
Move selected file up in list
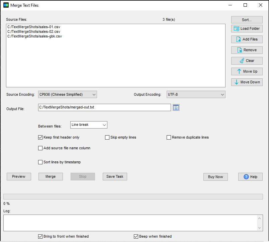[247, 71]
